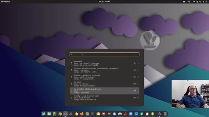Screen dimensions: 209x117
Task: Launch the cherries app from the dock
Action: click(x=125, y=114)
